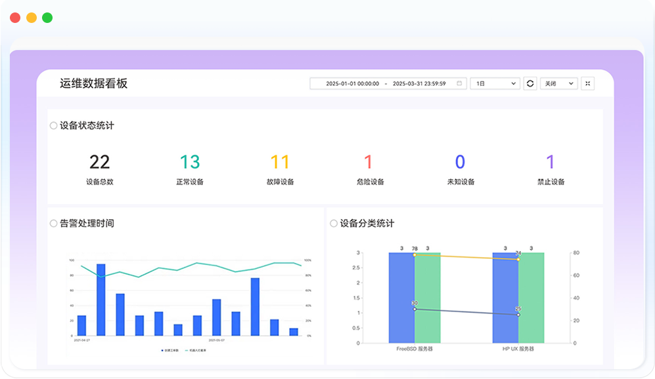Click the refresh icon button

point(530,83)
